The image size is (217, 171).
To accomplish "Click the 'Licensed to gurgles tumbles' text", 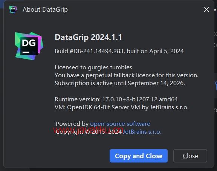I will pyautogui.click(x=93, y=67).
